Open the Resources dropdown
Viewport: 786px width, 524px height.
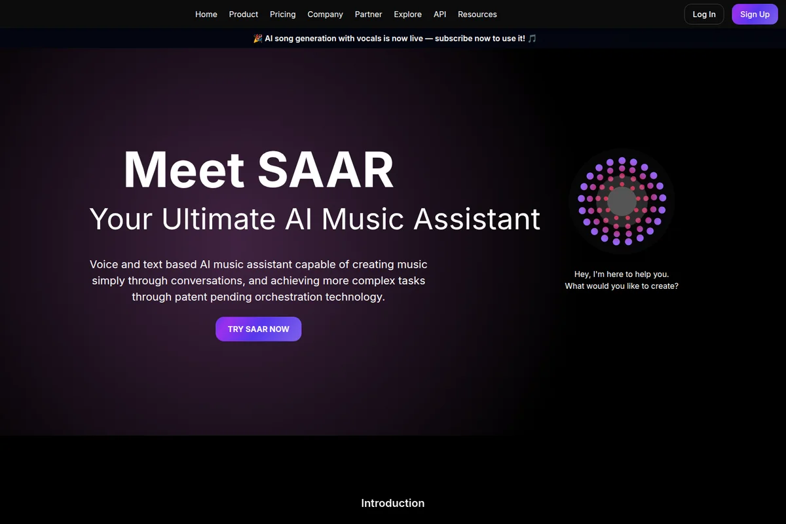click(477, 14)
